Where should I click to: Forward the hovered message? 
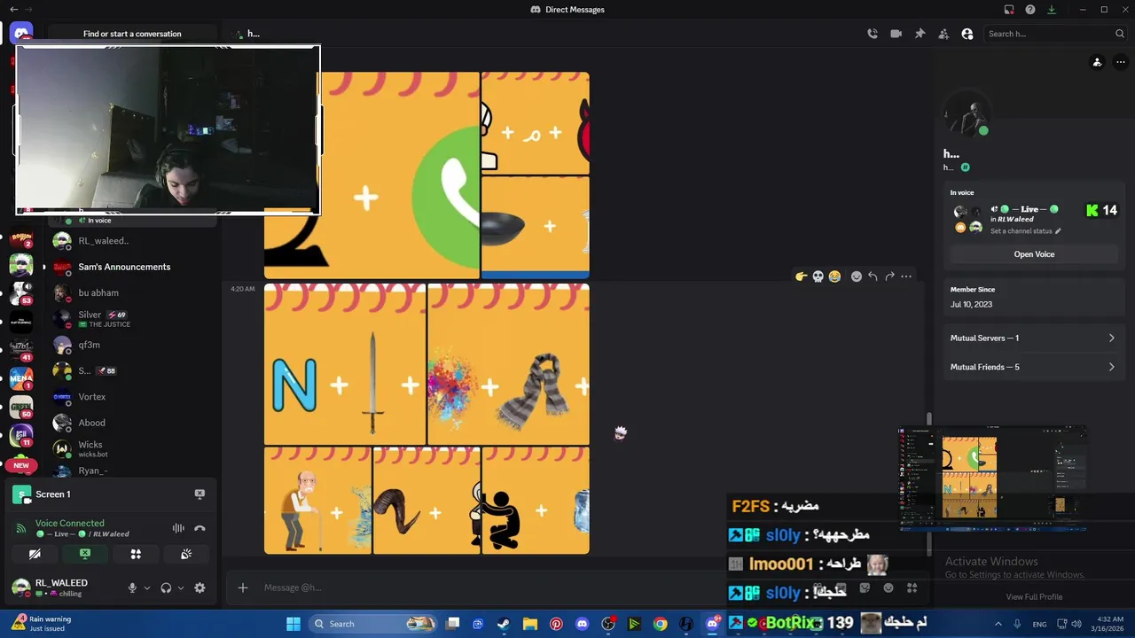click(889, 276)
